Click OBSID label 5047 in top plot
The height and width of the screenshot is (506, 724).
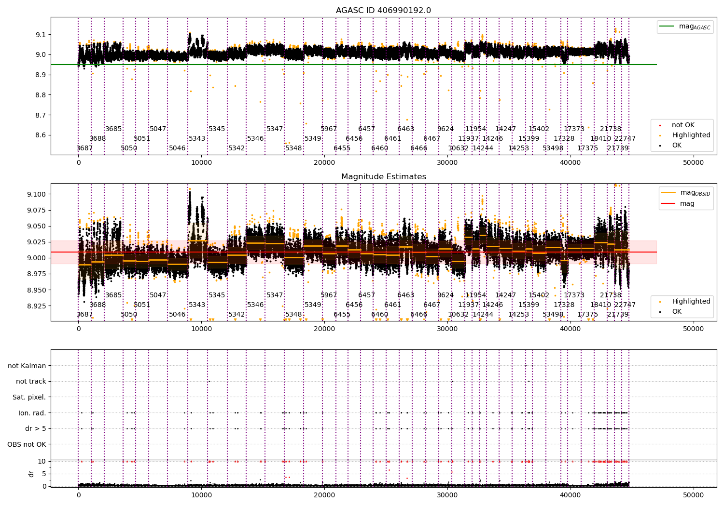(158, 129)
